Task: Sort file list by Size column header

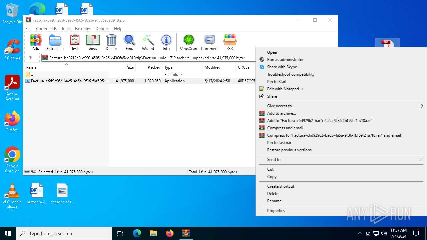Action: pos(122,67)
